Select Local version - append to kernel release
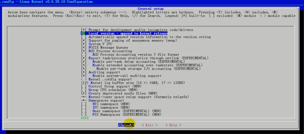The image size is (304, 134). (124, 33)
